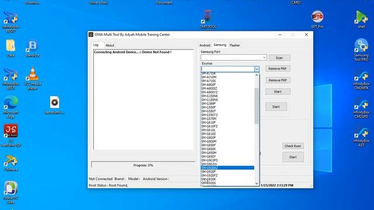Click inside the Exynos model text field

227,69
